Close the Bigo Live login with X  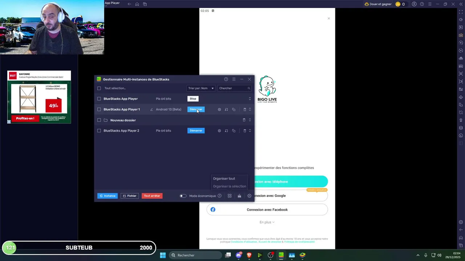(329, 18)
